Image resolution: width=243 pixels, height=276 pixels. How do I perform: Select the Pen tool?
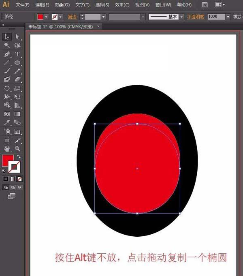coord(7,54)
